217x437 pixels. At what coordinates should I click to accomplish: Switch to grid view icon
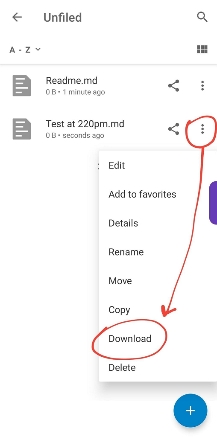pyautogui.click(x=202, y=50)
